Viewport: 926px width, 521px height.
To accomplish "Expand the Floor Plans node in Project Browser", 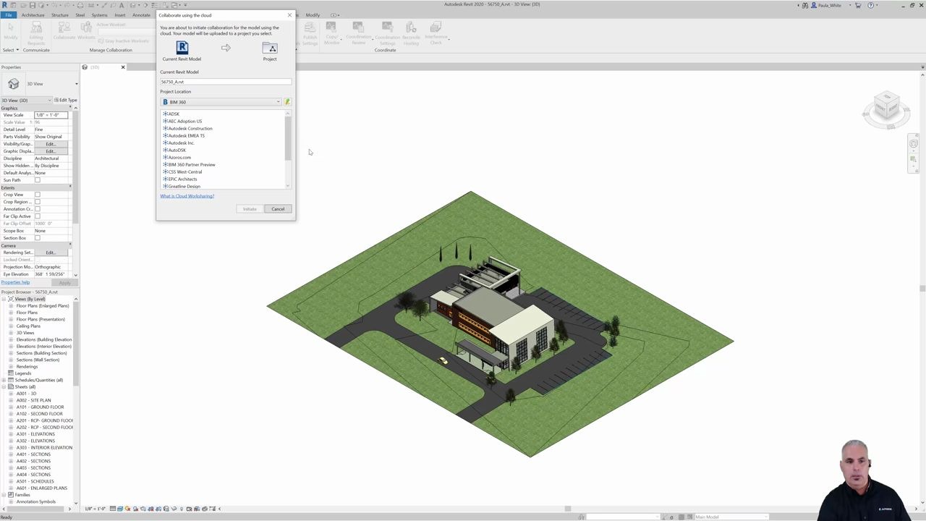I will (11, 313).
